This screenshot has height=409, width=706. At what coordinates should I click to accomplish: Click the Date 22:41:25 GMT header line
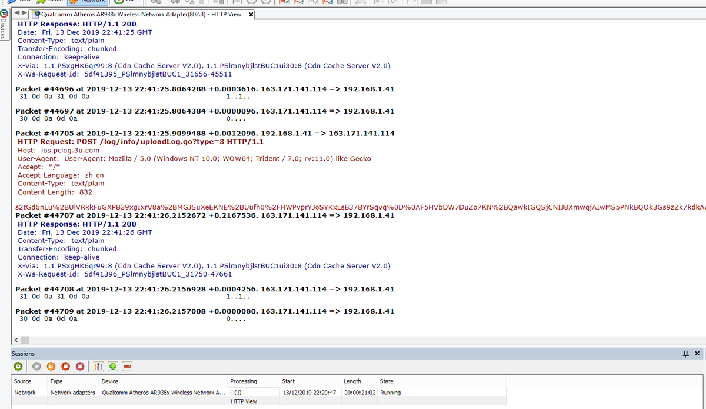pos(85,32)
